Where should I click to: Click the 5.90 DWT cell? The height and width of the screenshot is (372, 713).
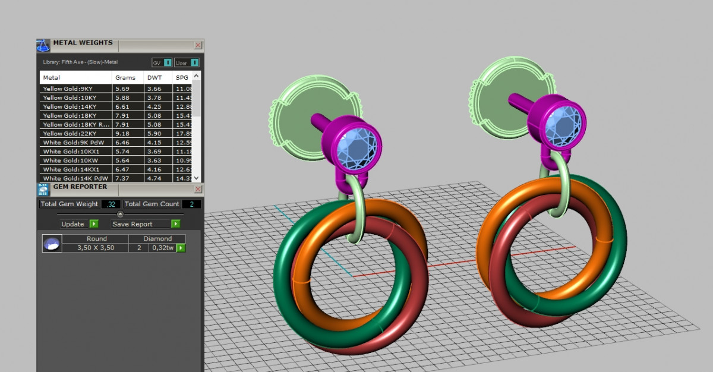point(158,134)
